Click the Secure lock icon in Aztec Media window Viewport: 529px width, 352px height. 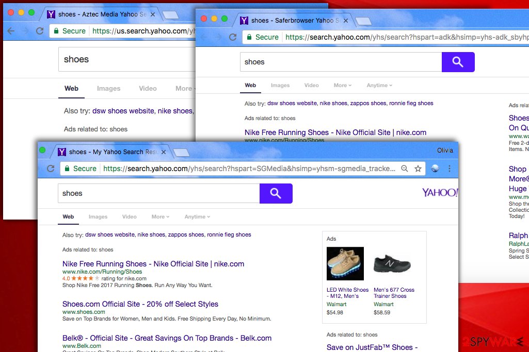coord(56,31)
